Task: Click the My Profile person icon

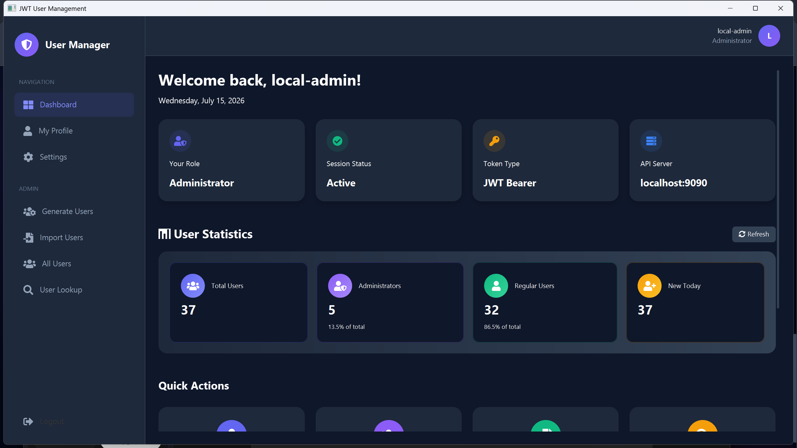Action: click(28, 131)
